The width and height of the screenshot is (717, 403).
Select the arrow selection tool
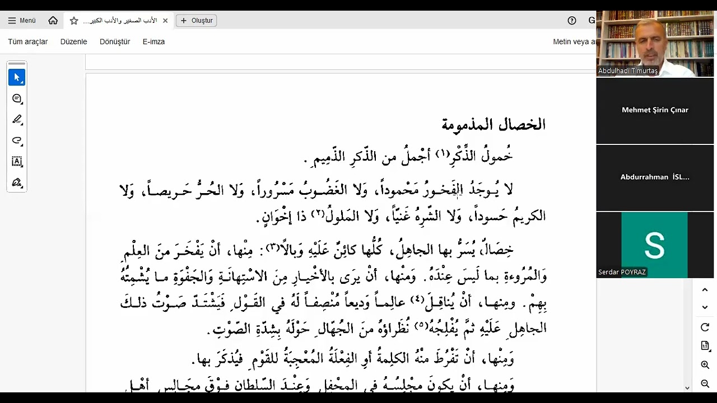[x=17, y=77]
